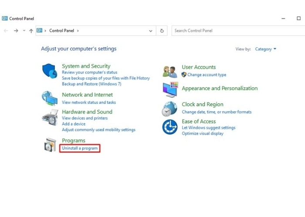Maximize the Control Panel window
This screenshot has width=305, height=217.
(298, 18)
